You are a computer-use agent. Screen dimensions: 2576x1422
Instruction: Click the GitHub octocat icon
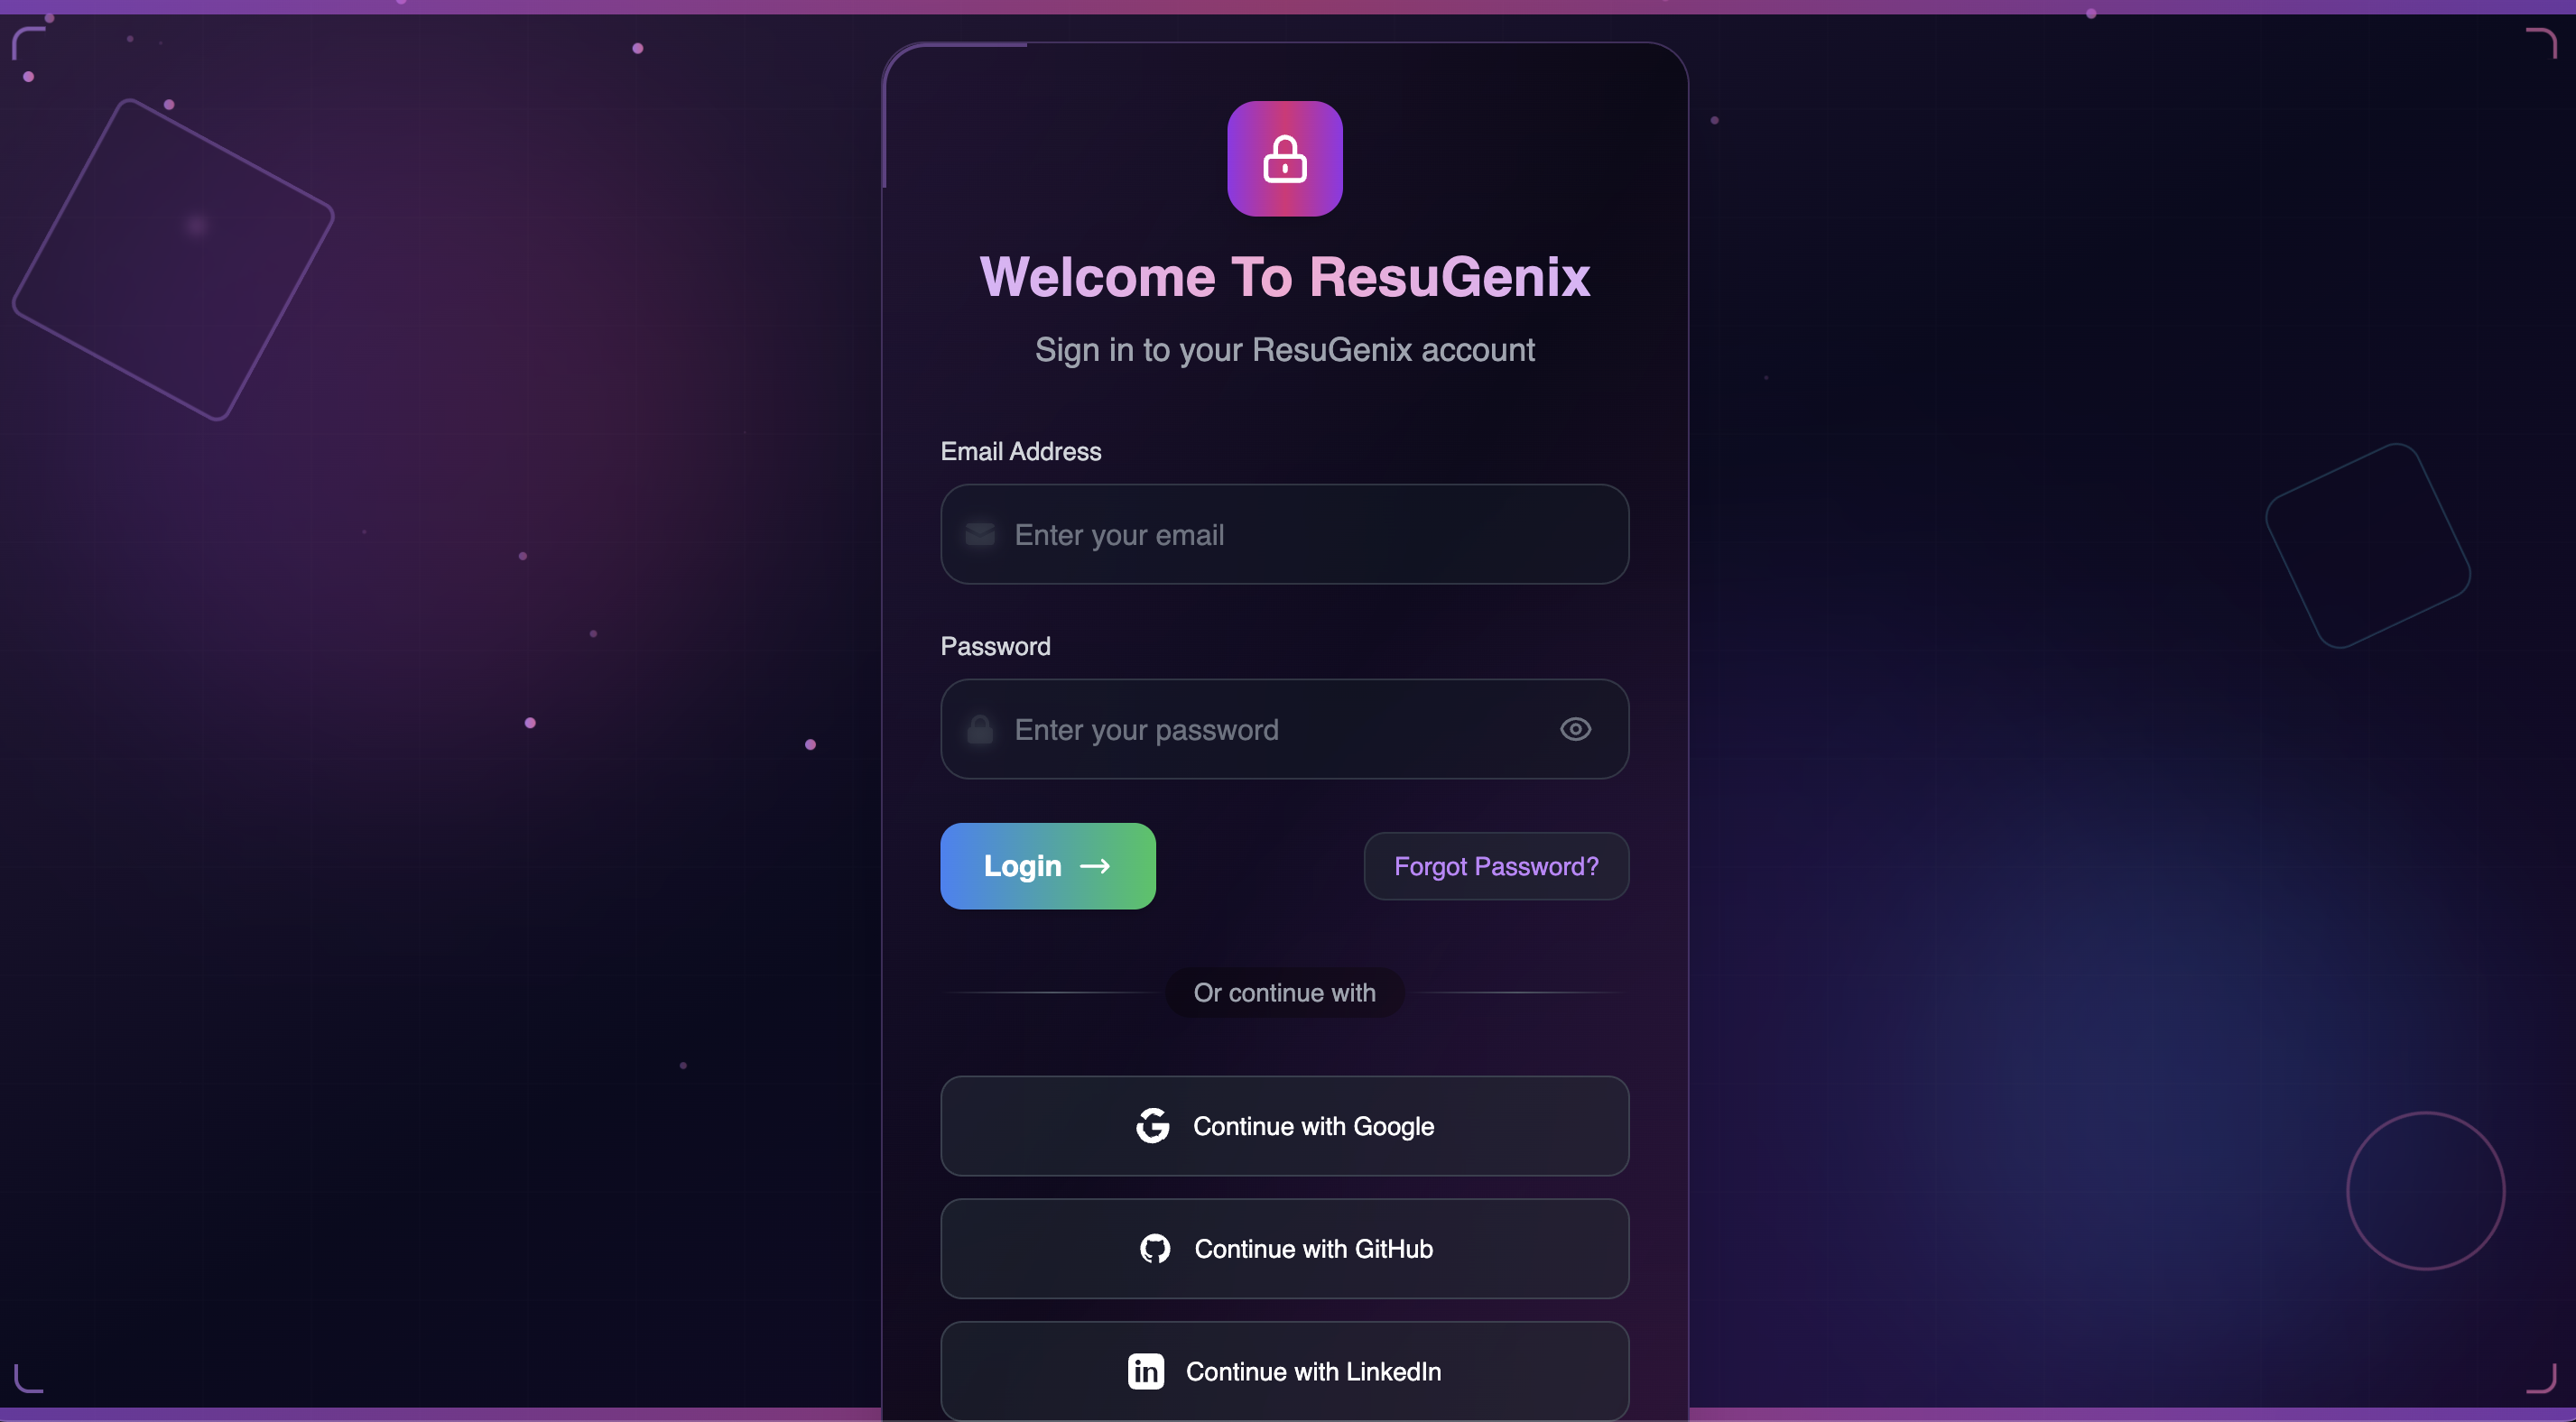[x=1154, y=1248]
